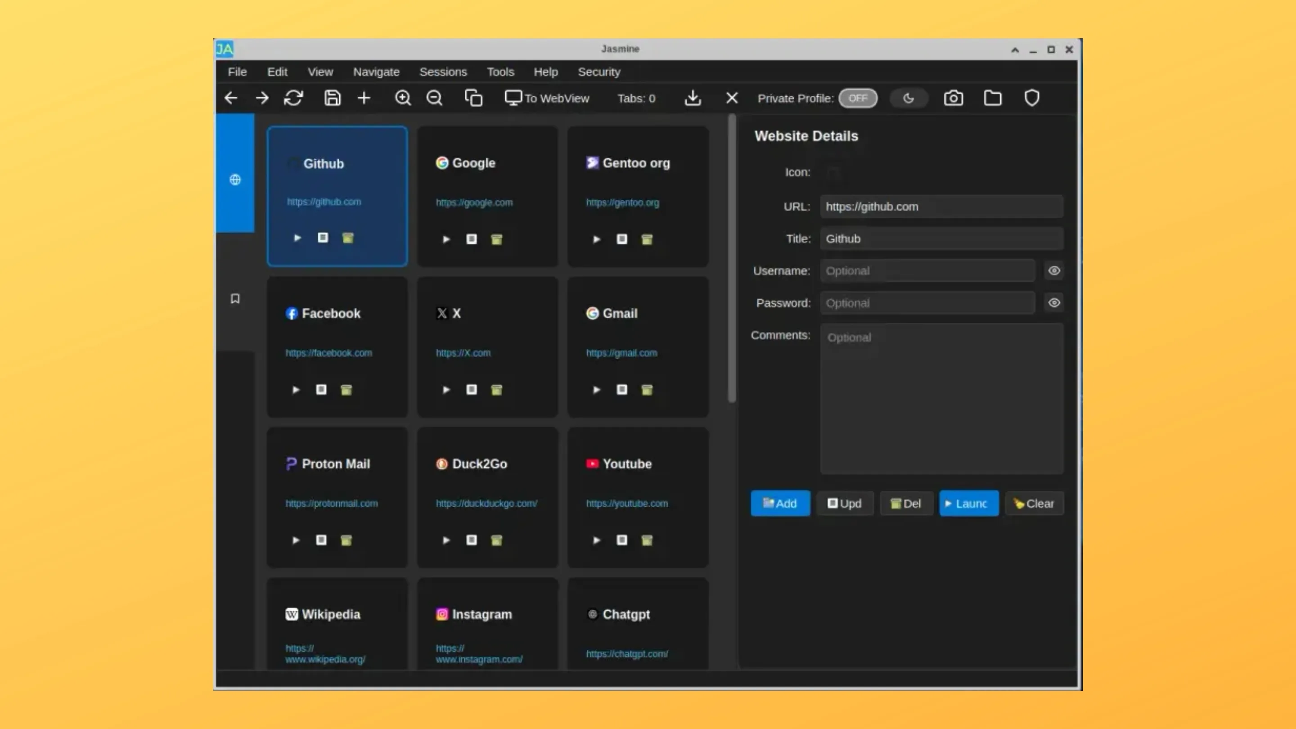Click the square icon on Gmail card
The height and width of the screenshot is (729, 1296).
(622, 389)
